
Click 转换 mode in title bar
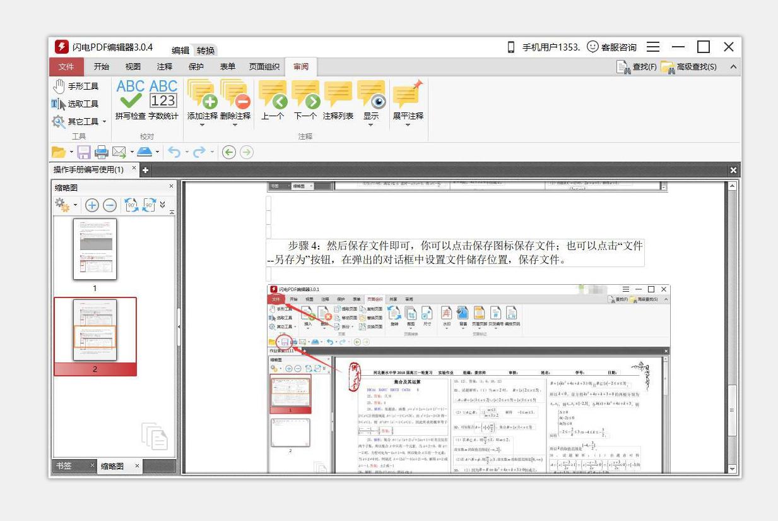206,51
